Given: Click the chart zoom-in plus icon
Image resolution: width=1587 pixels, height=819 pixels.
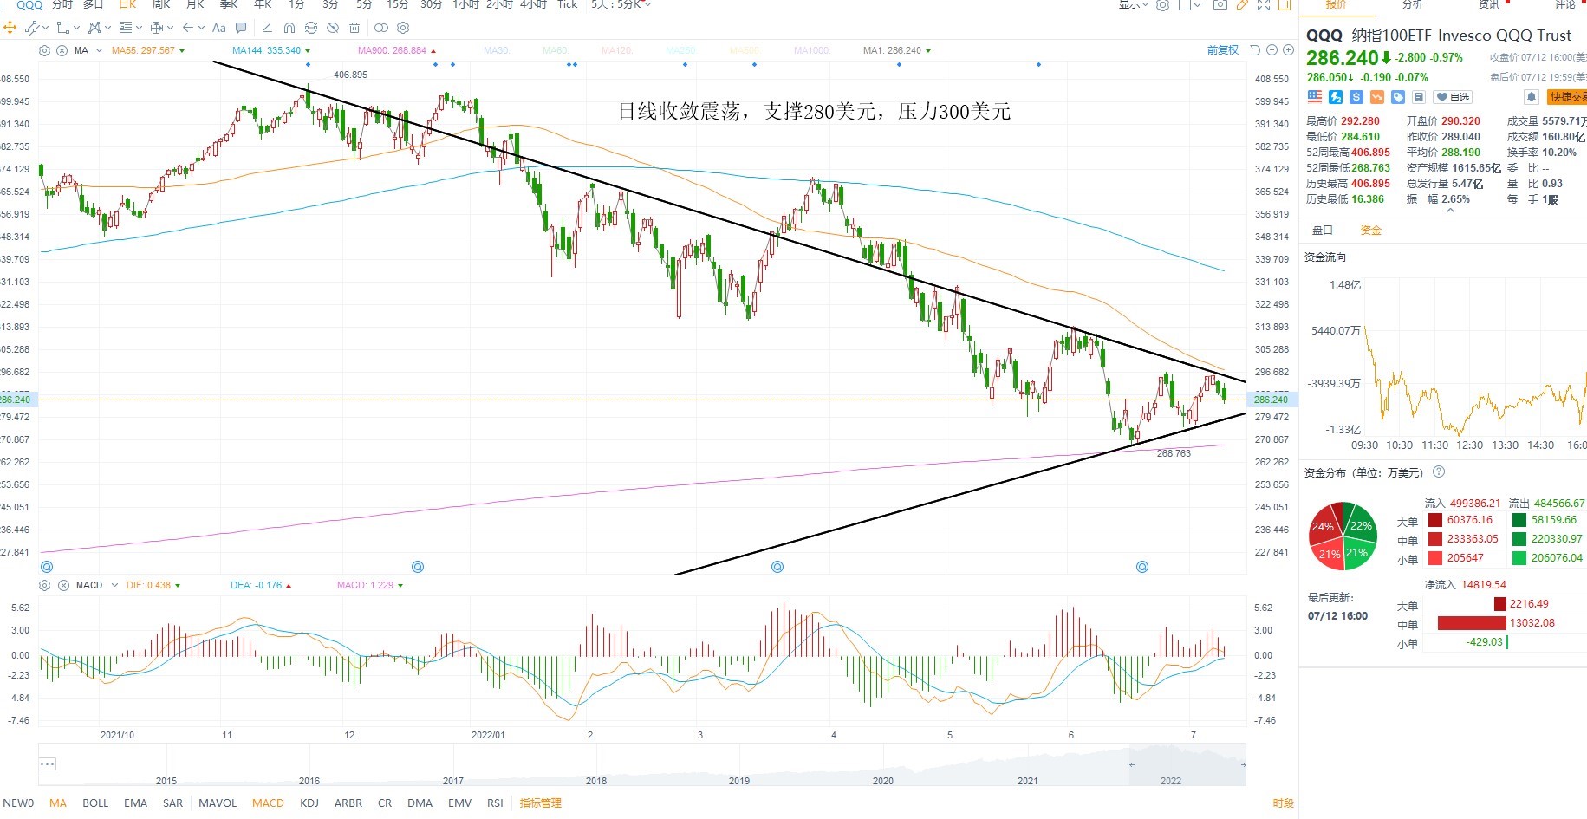Looking at the screenshot, I should pos(1289,50).
